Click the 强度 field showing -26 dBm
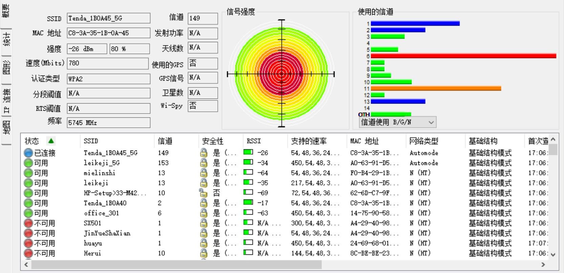564x273 pixels. point(87,49)
